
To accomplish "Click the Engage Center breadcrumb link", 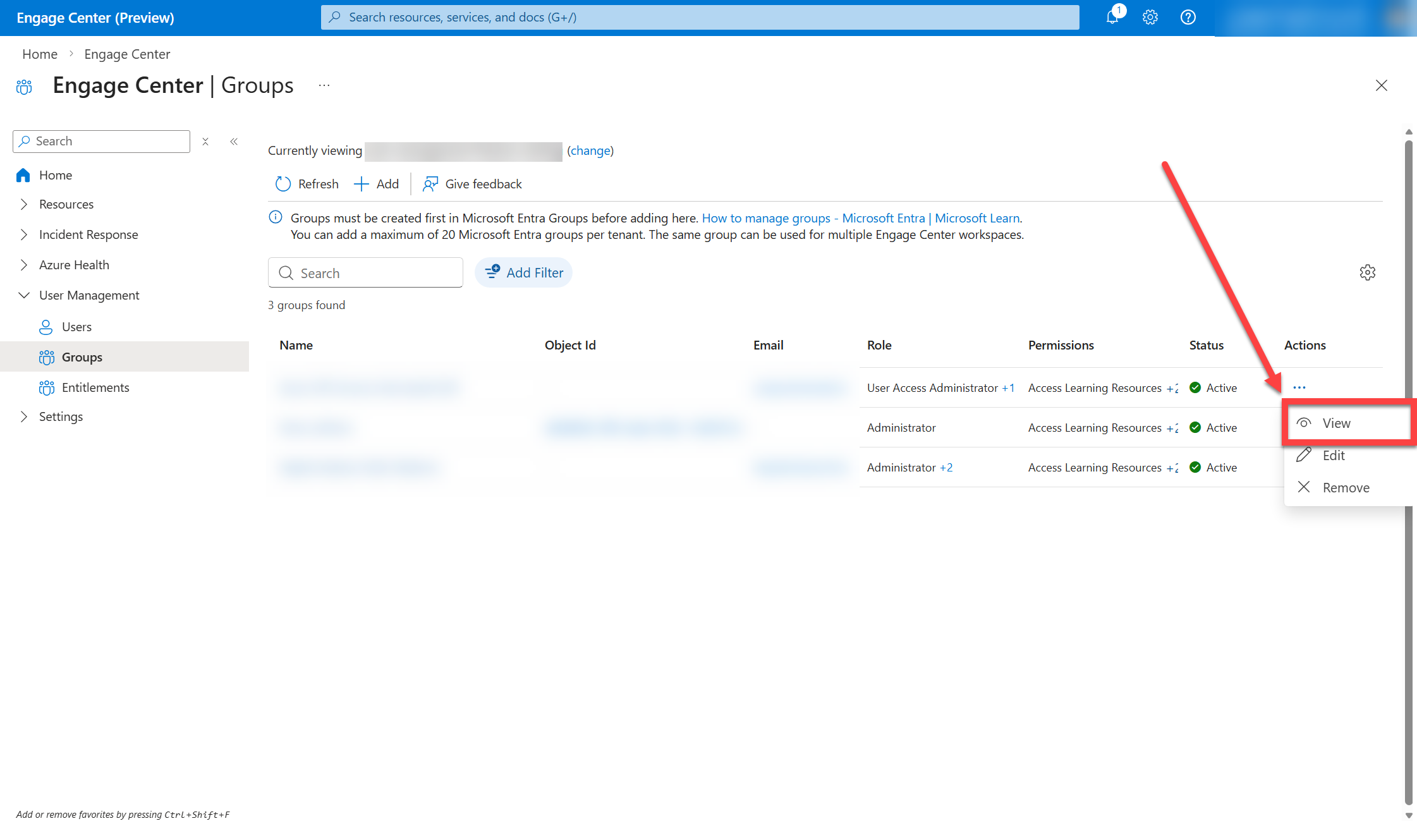I will (127, 54).
